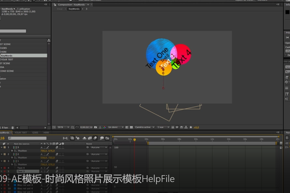
Task: Delete selected item with Project trash icon
Action: (12, 128)
